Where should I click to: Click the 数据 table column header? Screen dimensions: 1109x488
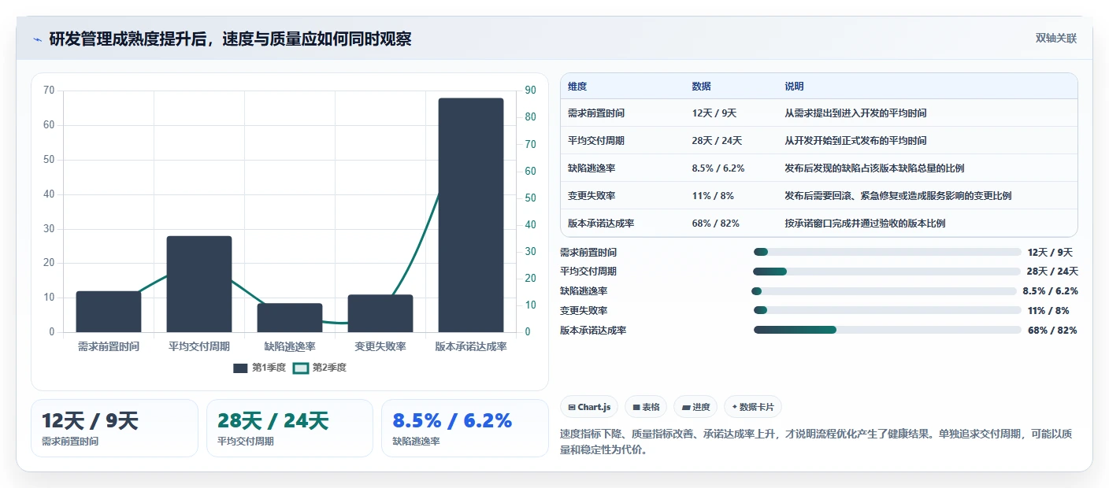point(701,87)
